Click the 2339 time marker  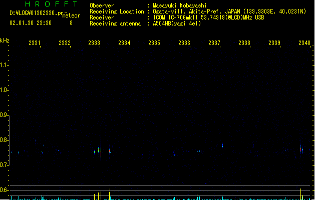[274, 43]
